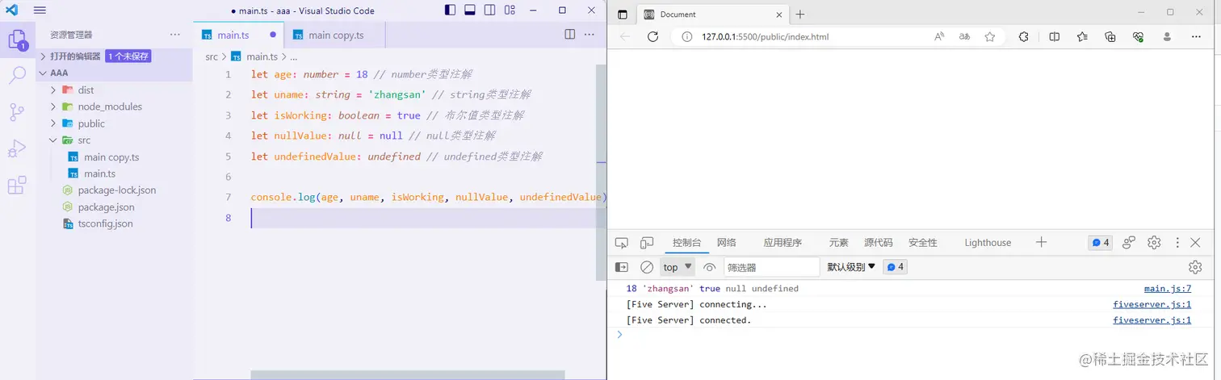Open a new Edge tab

[x=800, y=15]
